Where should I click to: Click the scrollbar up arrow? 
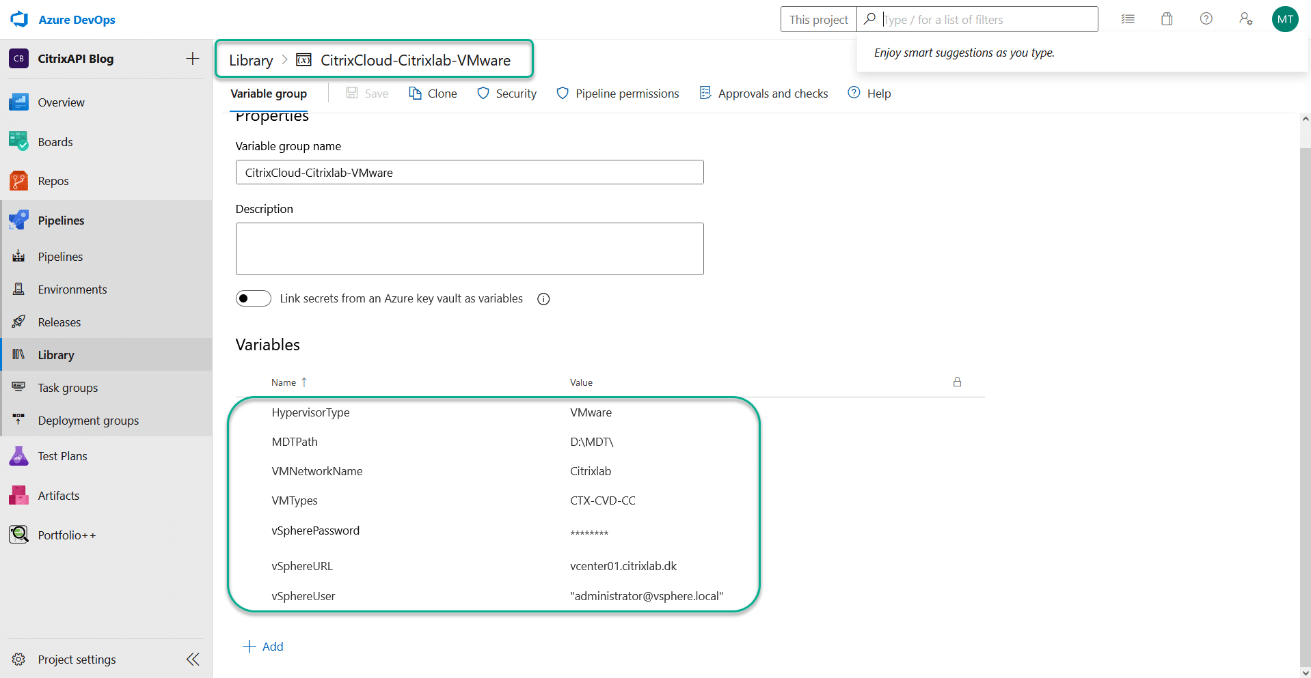coord(1306,119)
